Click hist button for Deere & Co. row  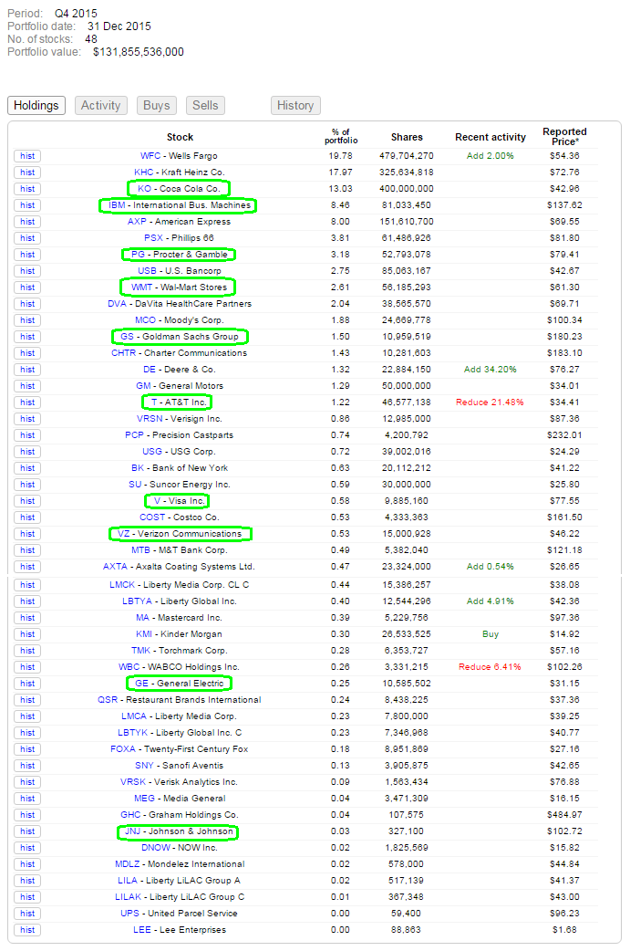[x=27, y=370]
